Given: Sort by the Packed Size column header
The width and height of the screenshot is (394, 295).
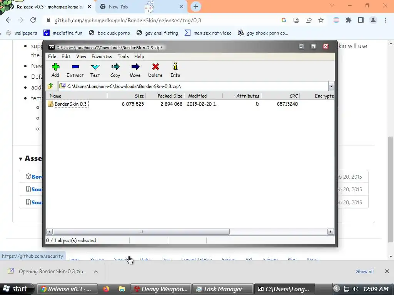Looking at the screenshot, I should (165, 96).
